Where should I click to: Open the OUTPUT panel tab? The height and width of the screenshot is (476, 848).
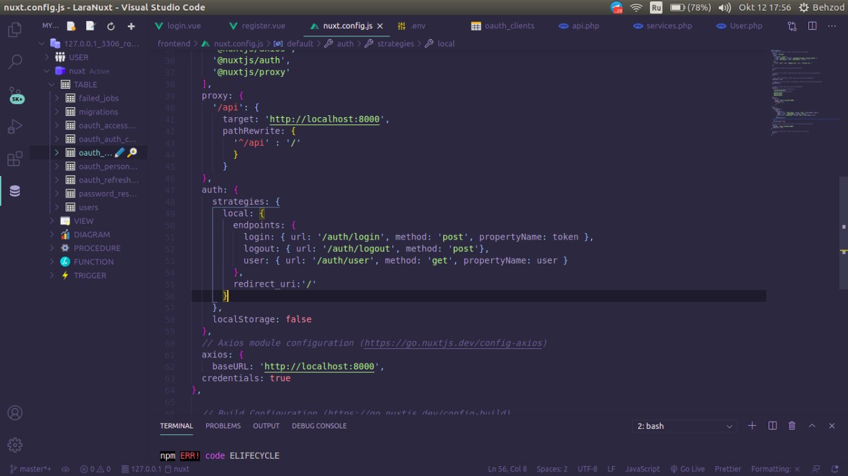[x=266, y=426]
